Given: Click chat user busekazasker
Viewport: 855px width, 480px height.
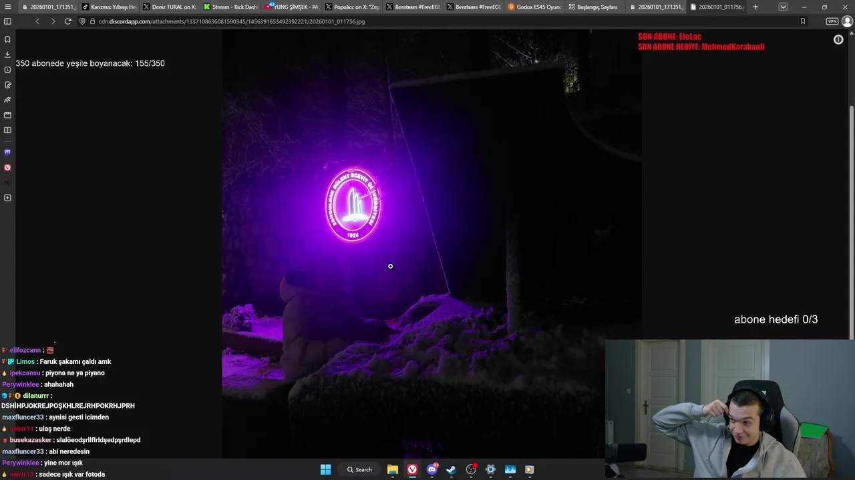Looking at the screenshot, I should [x=31, y=441].
